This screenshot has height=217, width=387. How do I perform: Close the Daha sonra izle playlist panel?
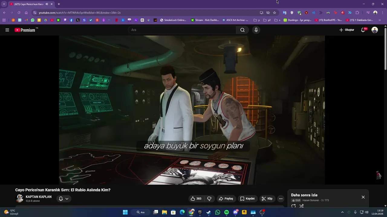point(363,197)
